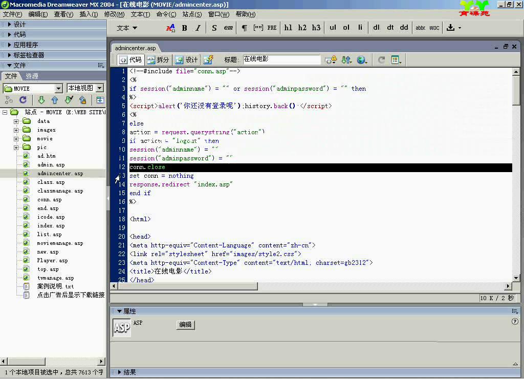The height and width of the screenshot is (379, 524).
Task: Open the 文本 insert category dropdown
Action: pyautogui.click(x=127, y=28)
